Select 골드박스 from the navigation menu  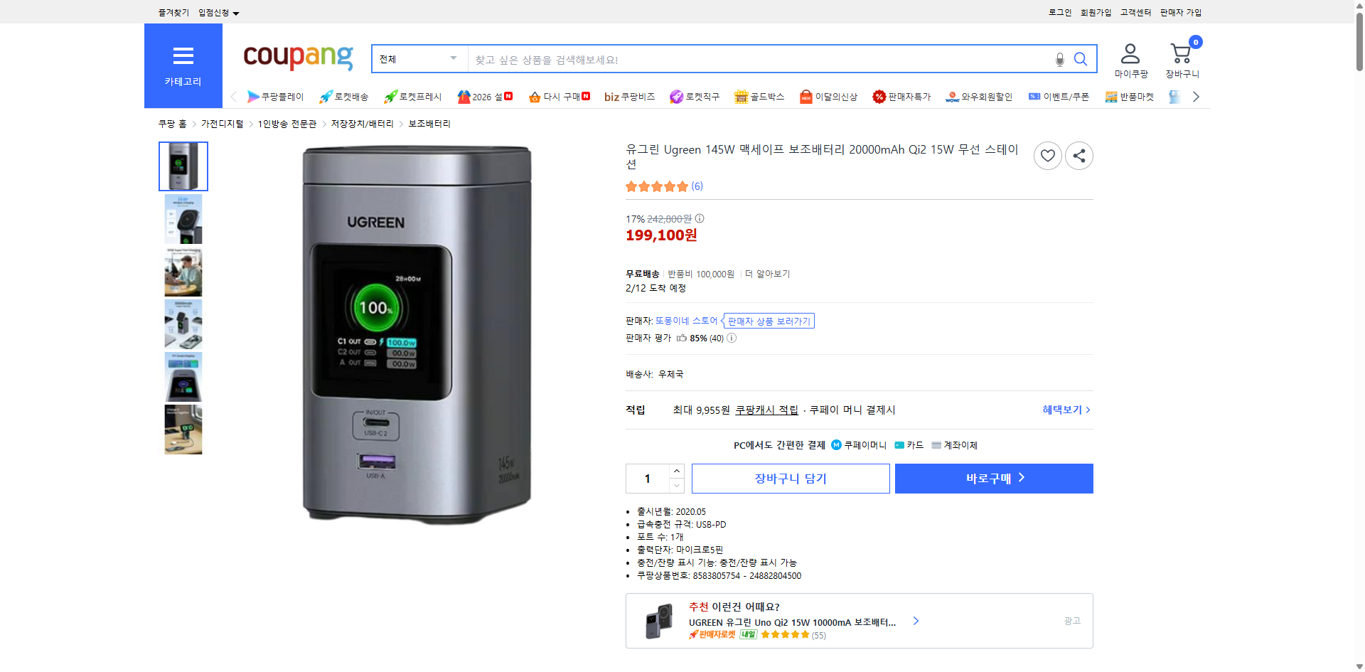pyautogui.click(x=759, y=96)
